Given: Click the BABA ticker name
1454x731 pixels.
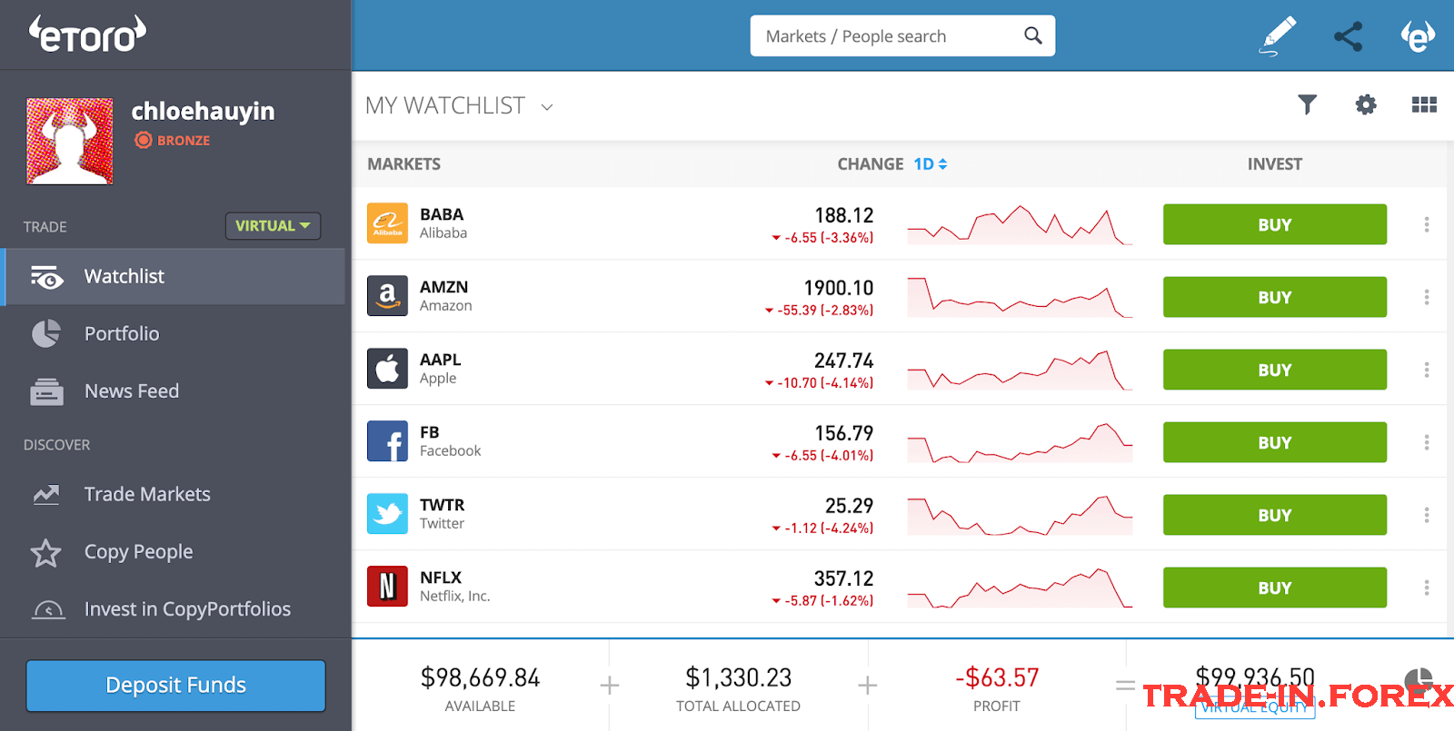Looking at the screenshot, I should pos(442,214).
